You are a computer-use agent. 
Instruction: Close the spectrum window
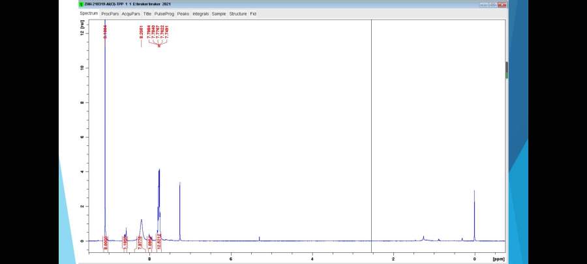502,5
